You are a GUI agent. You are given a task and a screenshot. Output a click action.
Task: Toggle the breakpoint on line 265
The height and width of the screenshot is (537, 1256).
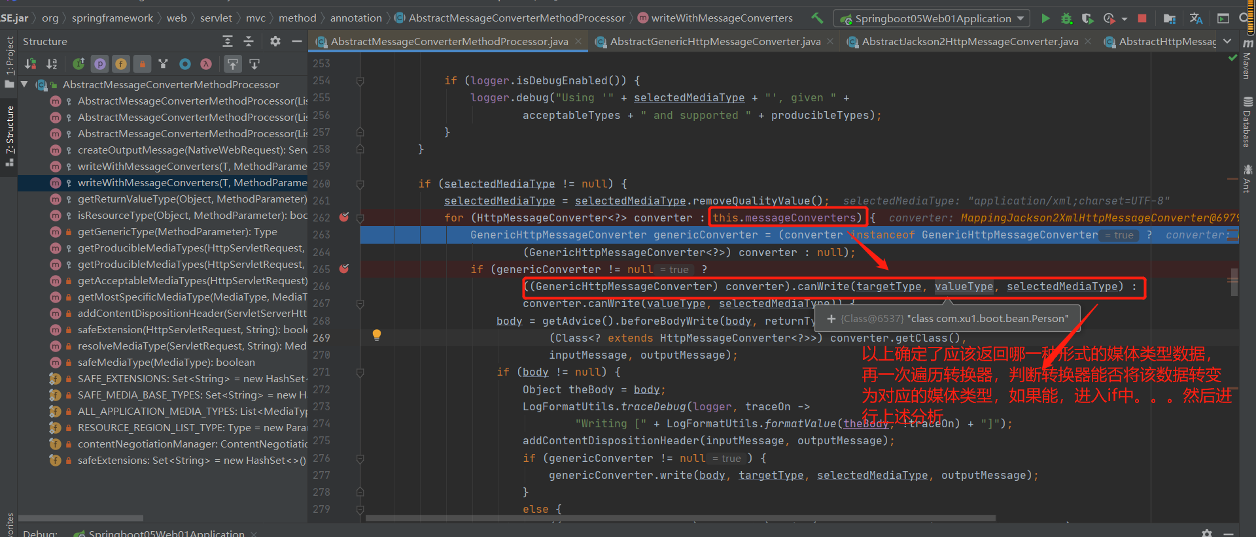pos(344,268)
